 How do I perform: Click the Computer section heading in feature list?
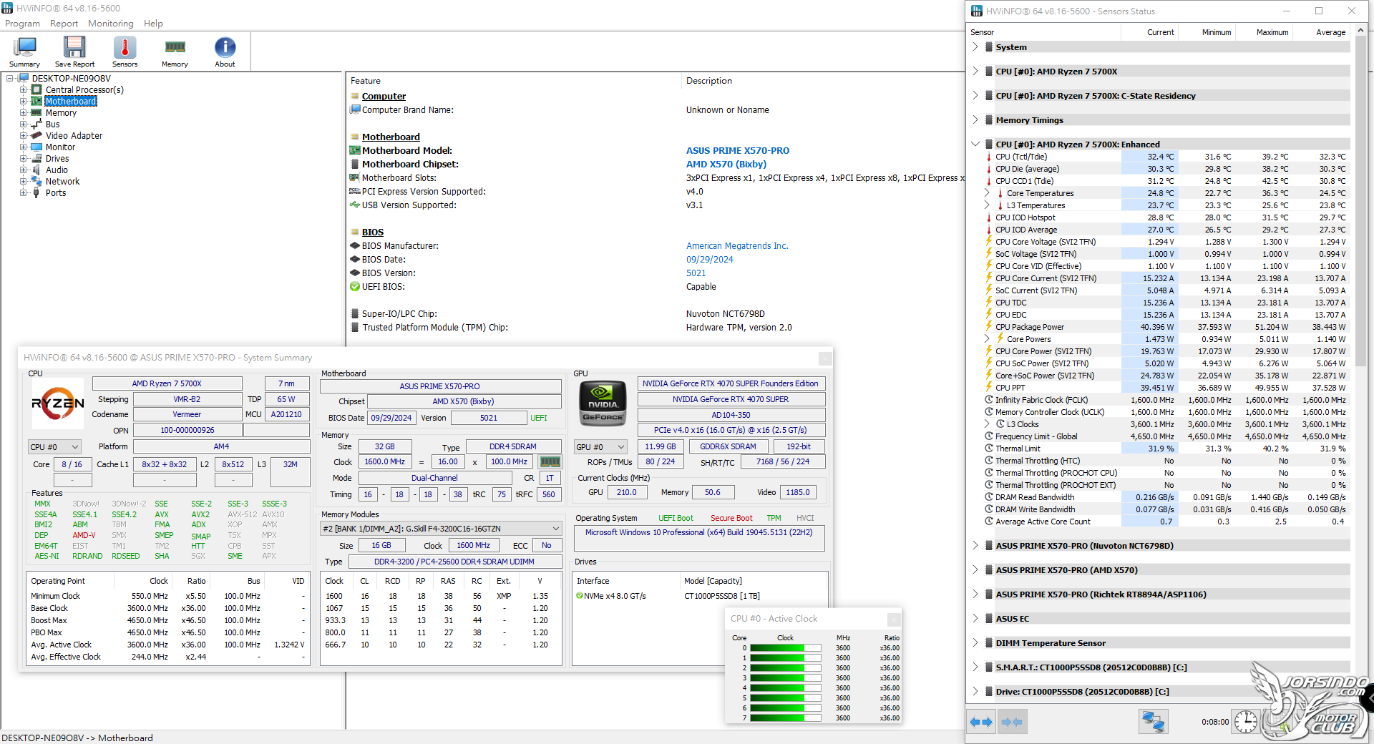tap(384, 97)
